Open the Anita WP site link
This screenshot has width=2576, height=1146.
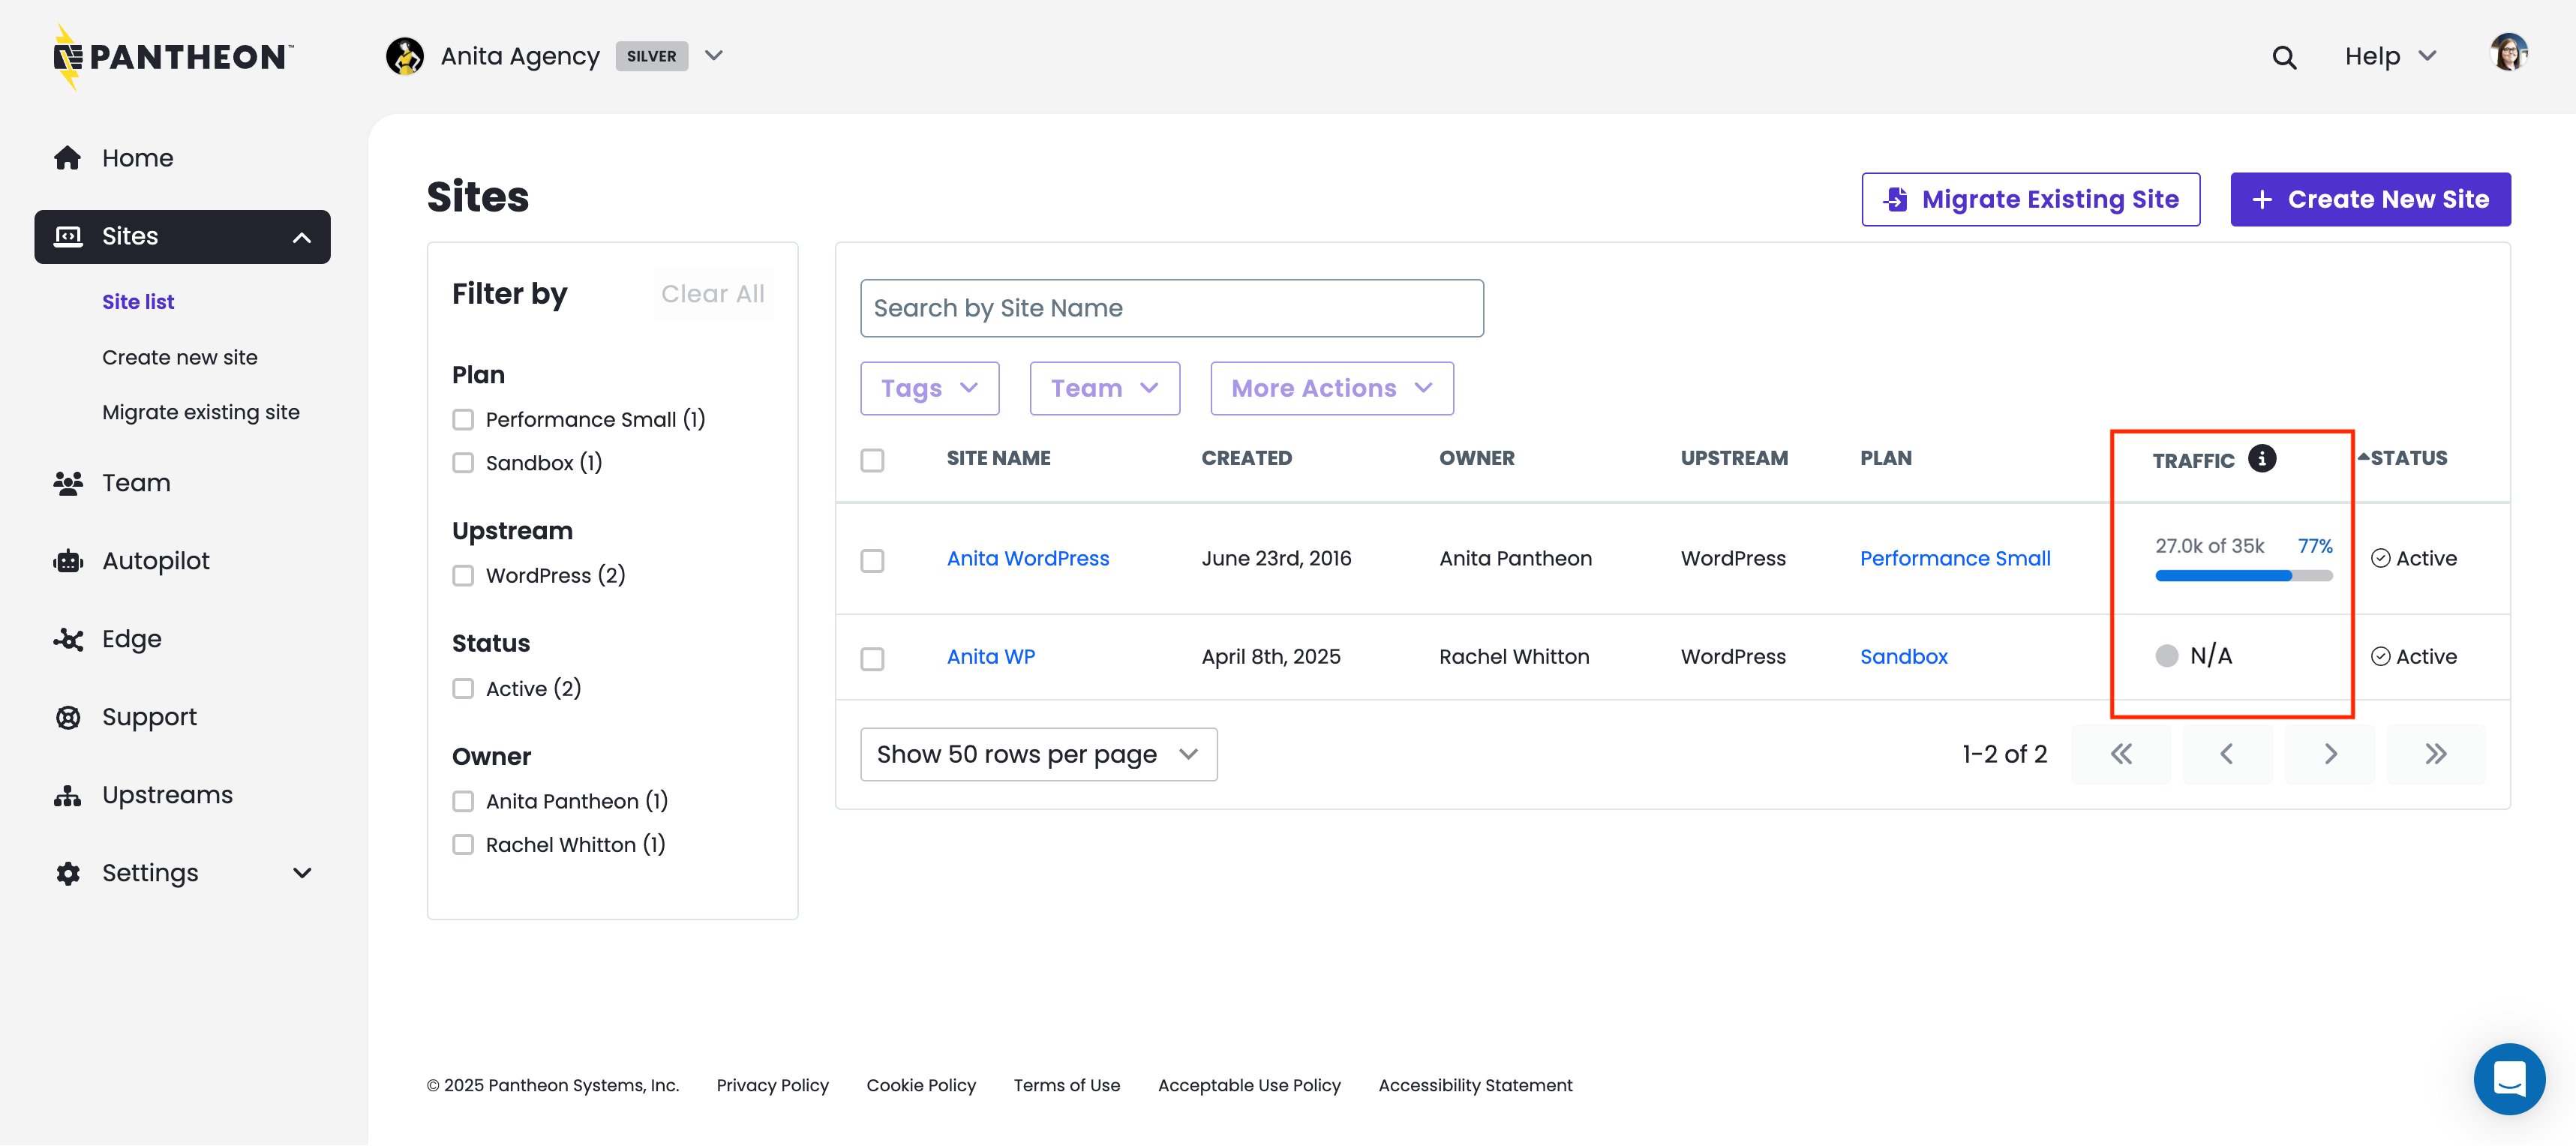(990, 657)
